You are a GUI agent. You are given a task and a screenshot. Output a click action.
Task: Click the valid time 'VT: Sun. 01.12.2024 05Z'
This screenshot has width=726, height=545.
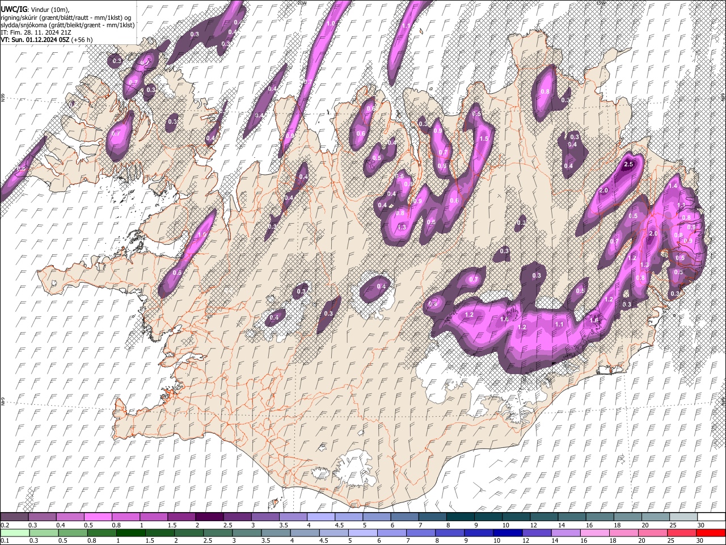coord(35,40)
